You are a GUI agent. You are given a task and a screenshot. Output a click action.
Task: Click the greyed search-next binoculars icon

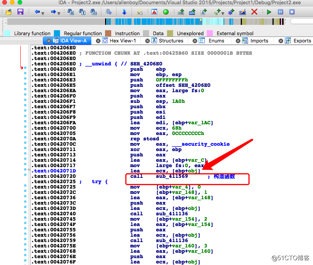pos(109,12)
